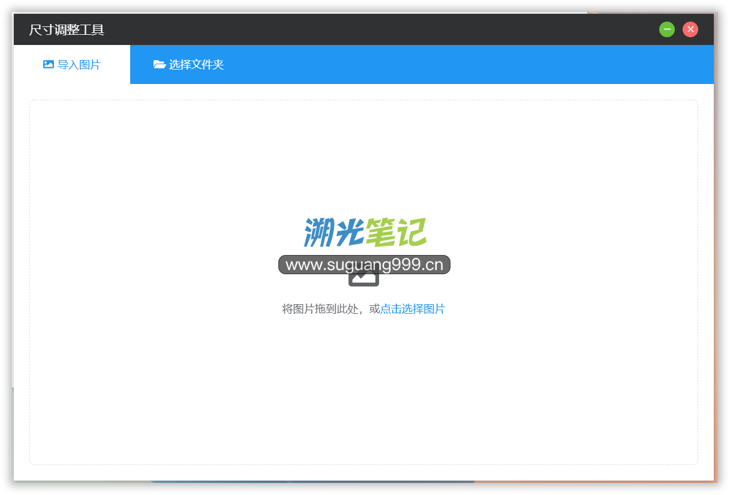The image size is (730, 495).
Task: Click the blue 溯光 part of the logo
Action: pos(334,232)
